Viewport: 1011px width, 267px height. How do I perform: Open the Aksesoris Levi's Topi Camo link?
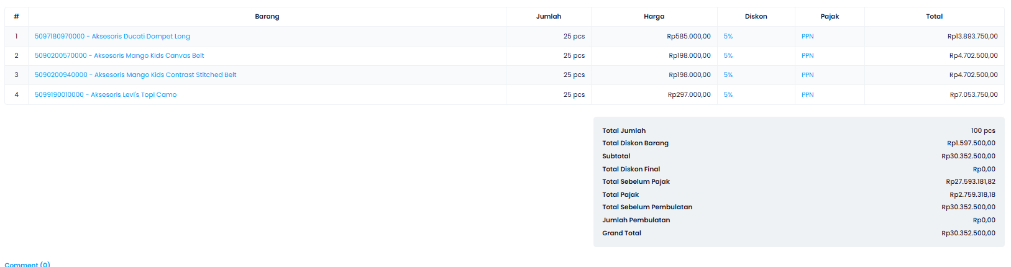coord(106,95)
